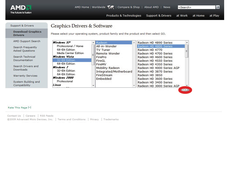This screenshot has width=229, height=190.
Task: Select Mobility Radeon product family
Action: click(x=108, y=68)
